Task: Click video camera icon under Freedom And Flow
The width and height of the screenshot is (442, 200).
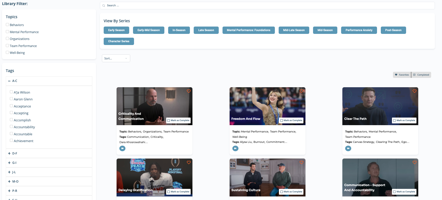Action: [235, 148]
